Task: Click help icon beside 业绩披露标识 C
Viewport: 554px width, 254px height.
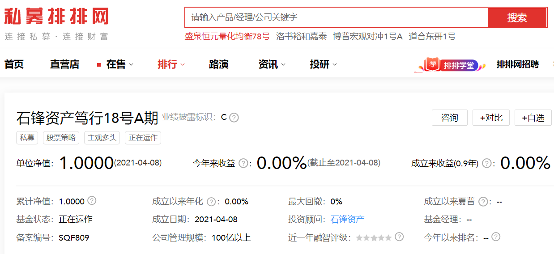Action: coord(234,118)
